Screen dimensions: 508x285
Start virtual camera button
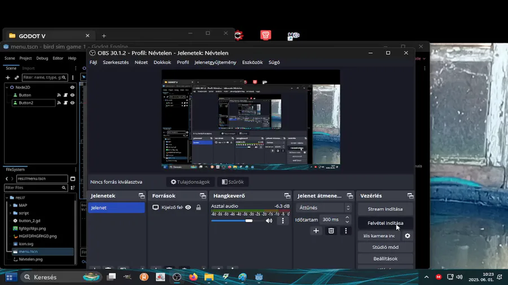tap(379, 236)
